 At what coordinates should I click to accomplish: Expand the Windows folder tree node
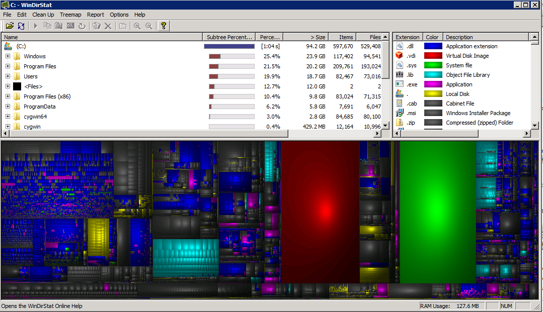tap(8, 56)
